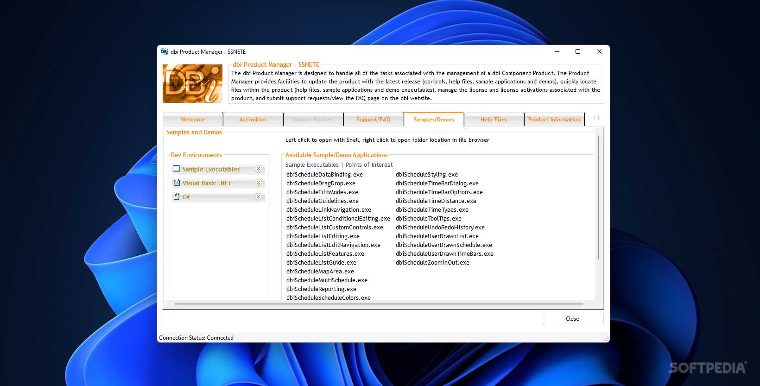Click the Close button
The image size is (760, 386).
pos(573,319)
